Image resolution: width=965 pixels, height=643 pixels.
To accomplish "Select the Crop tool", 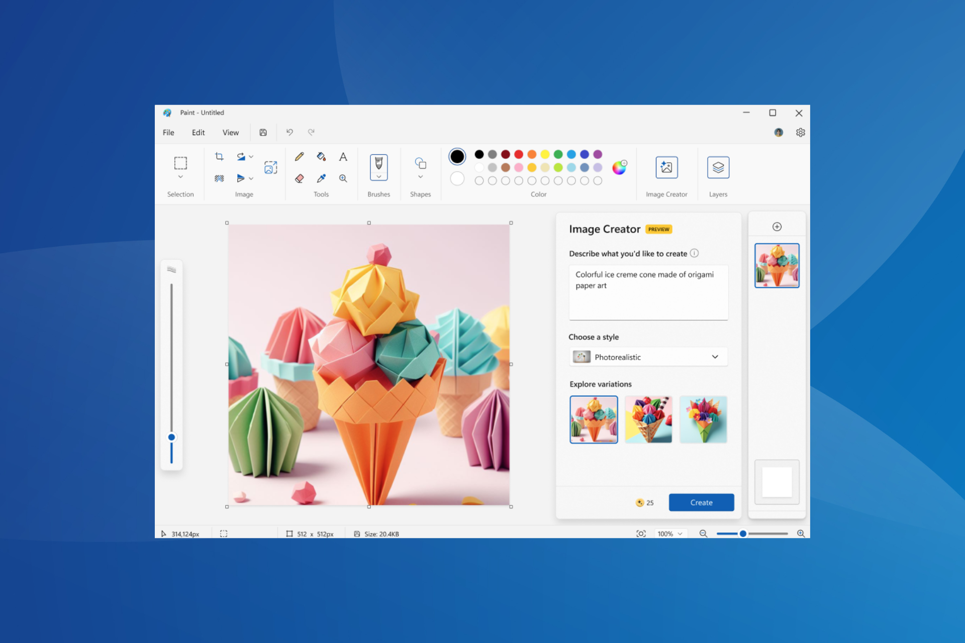I will pos(219,157).
